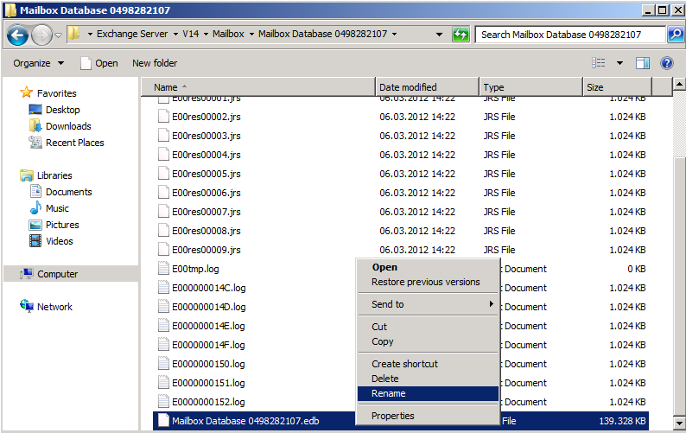Screen dimensions: 686x433
Task: Open Downloads folder in Favorites
Action: pyautogui.click(x=68, y=126)
